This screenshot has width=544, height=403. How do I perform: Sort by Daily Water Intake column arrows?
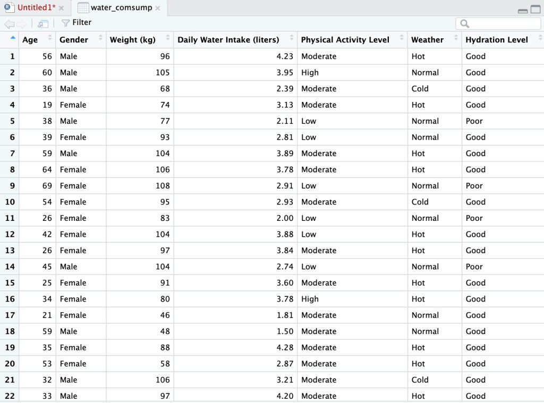pyautogui.click(x=292, y=38)
